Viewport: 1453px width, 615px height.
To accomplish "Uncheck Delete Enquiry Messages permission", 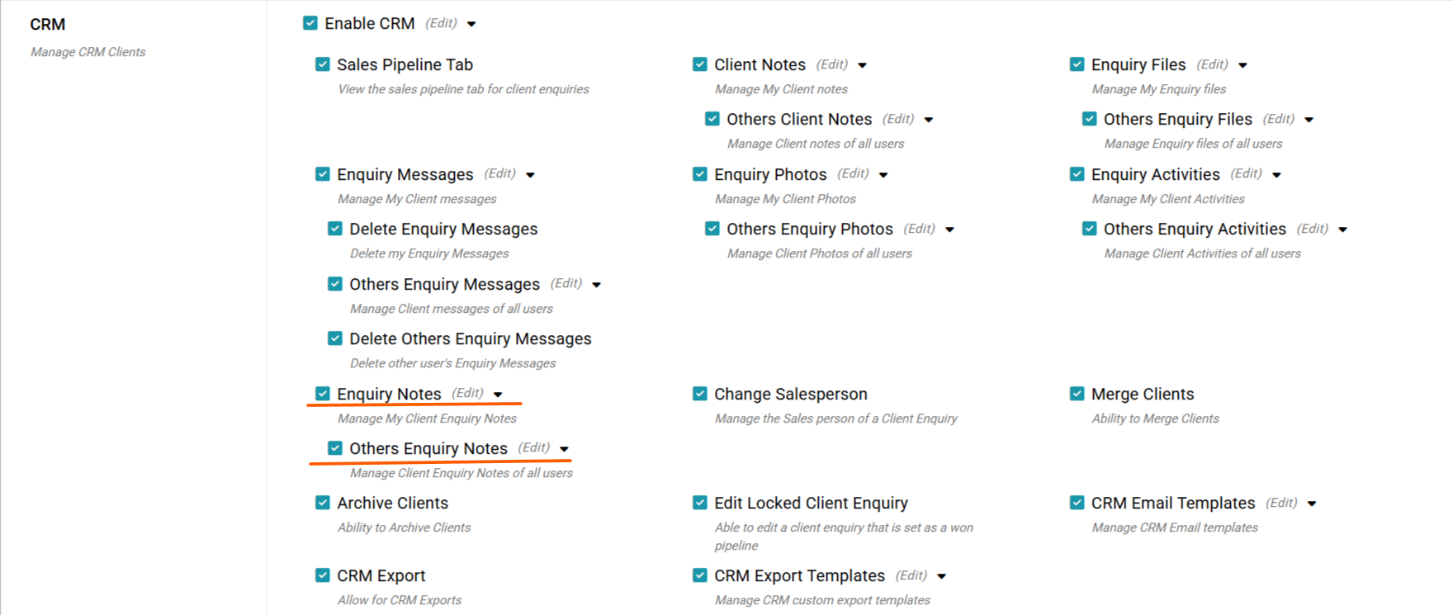I will (x=335, y=229).
